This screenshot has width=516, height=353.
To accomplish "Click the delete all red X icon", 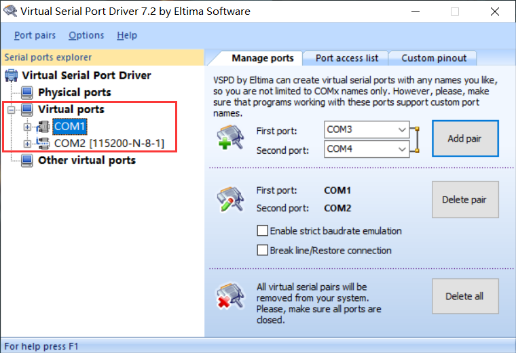I will (226, 296).
